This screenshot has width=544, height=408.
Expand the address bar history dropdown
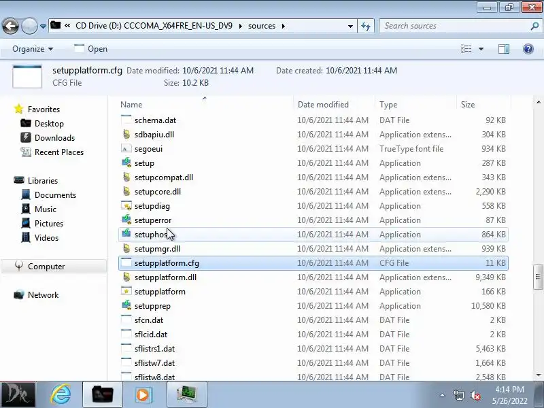pyautogui.click(x=350, y=26)
